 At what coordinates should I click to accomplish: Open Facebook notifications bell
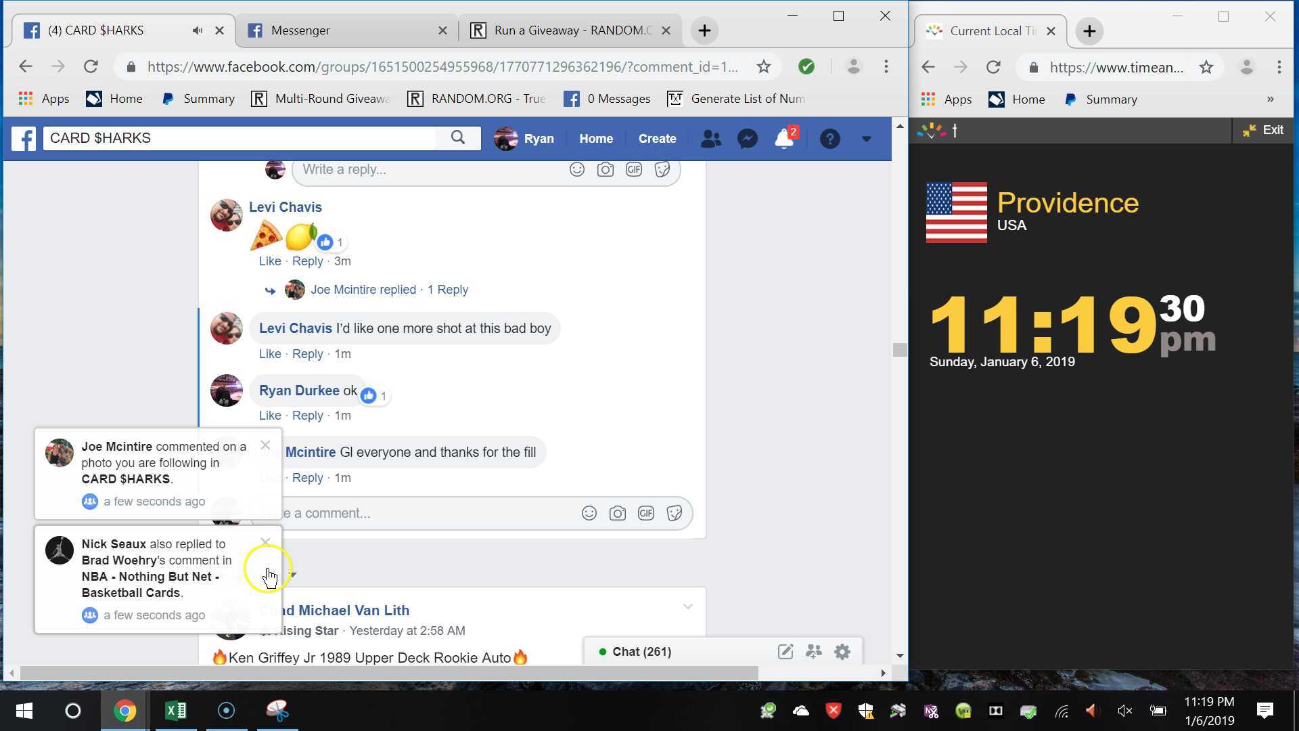pos(783,139)
